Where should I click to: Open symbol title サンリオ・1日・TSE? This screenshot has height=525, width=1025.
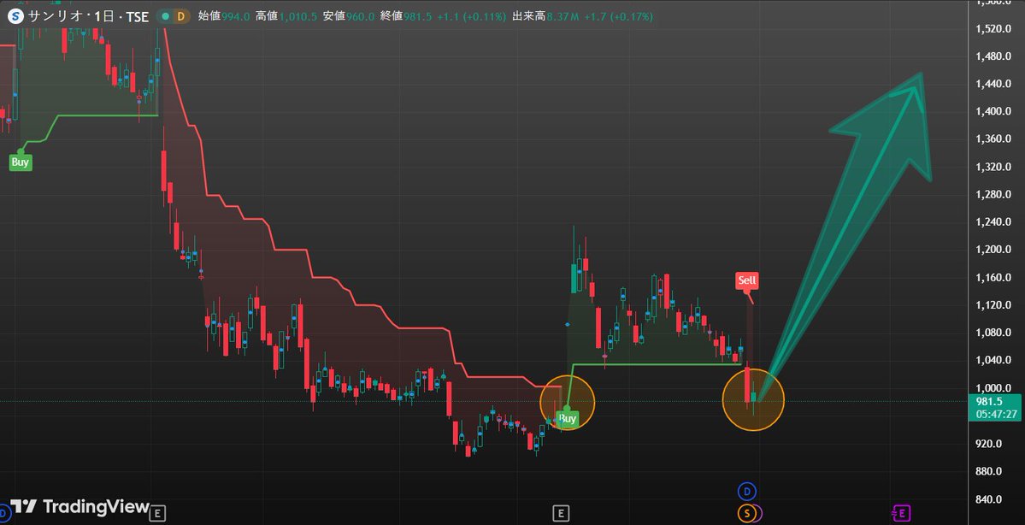pos(86,16)
